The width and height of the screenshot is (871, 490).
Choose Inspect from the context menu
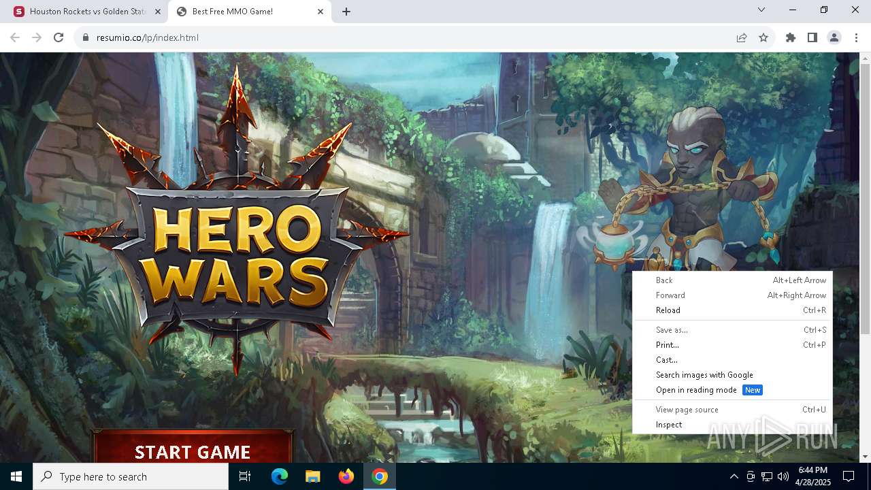(x=732, y=425)
